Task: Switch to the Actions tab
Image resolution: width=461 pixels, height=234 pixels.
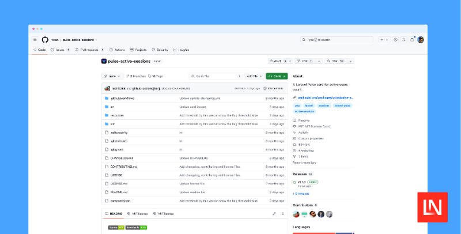Action: coord(117,50)
